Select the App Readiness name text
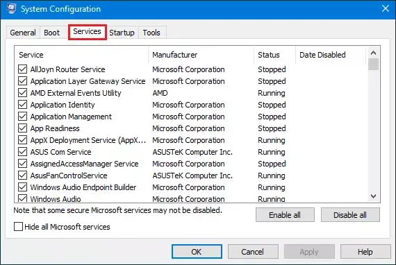The width and height of the screenshot is (396, 265). (55, 128)
